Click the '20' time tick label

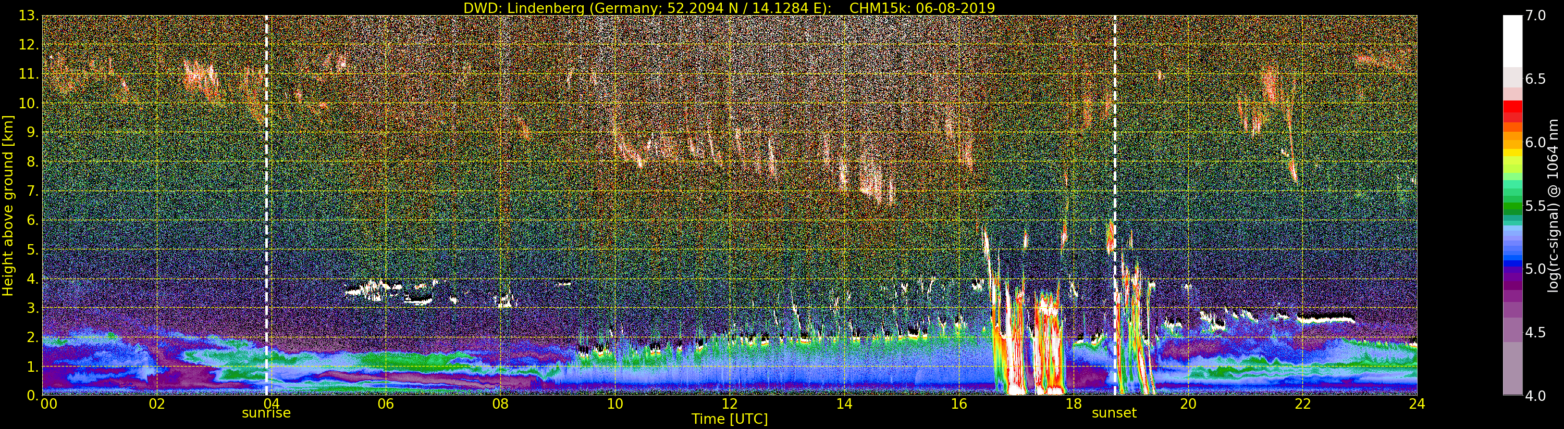[1188, 404]
